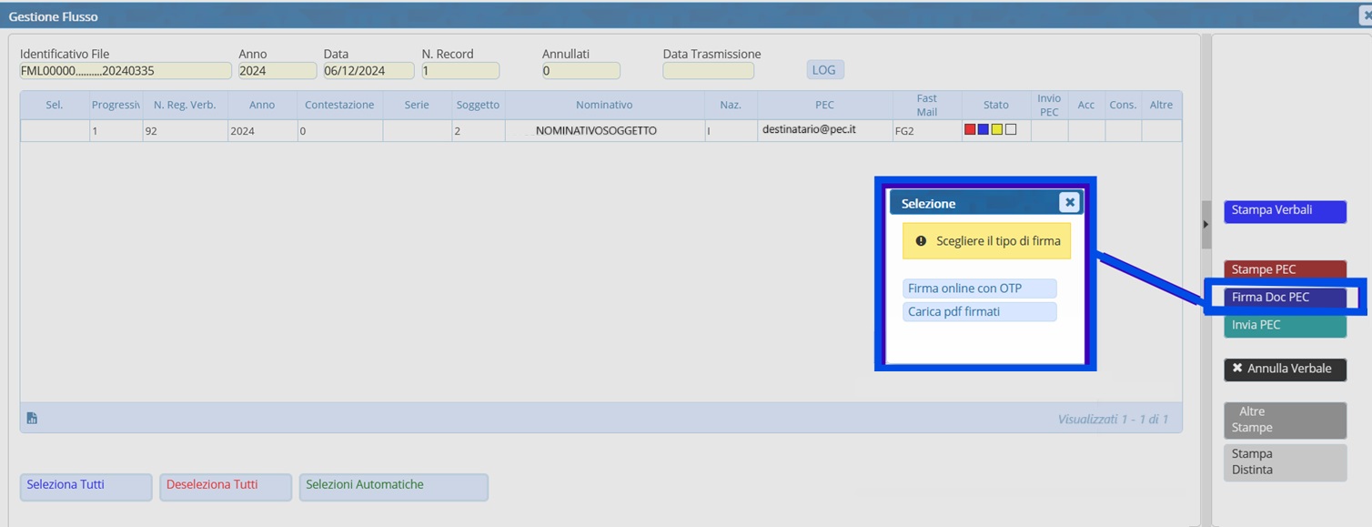Open Selezioni Automatiche
The image size is (1372, 527).
tap(393, 486)
